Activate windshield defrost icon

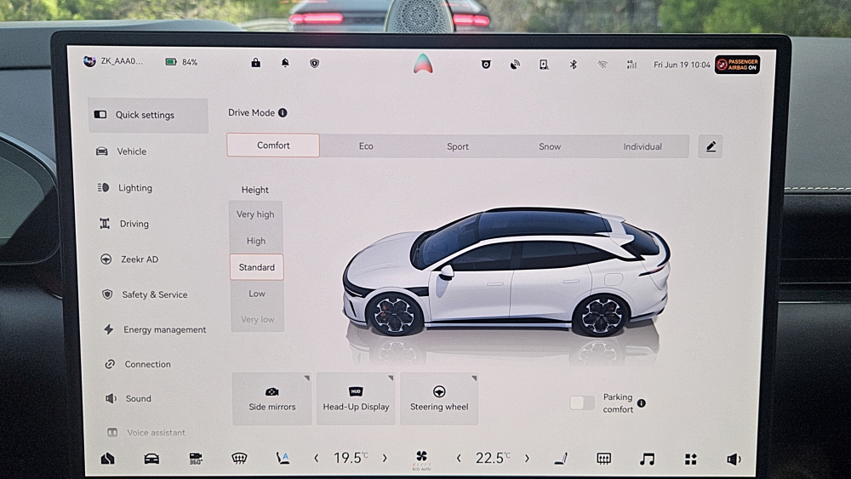point(239,459)
